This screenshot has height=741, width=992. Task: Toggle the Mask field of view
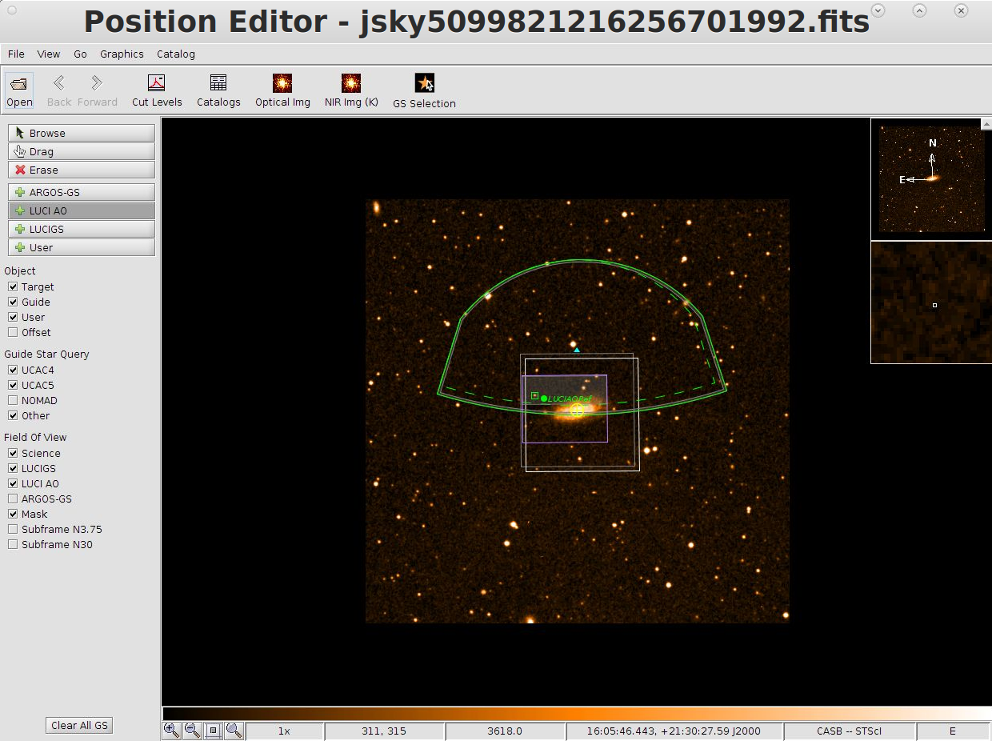(x=13, y=514)
